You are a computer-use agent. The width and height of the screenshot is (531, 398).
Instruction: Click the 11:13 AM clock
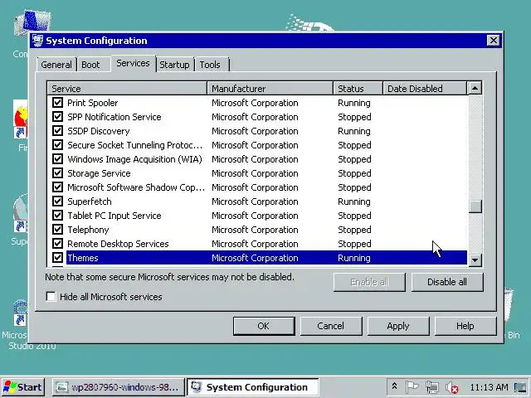pos(489,387)
